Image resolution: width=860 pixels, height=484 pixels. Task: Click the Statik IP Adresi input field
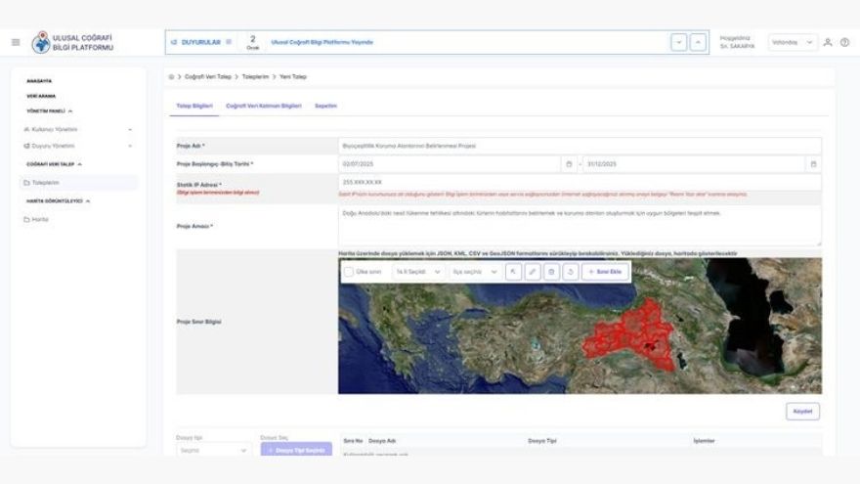(580, 182)
